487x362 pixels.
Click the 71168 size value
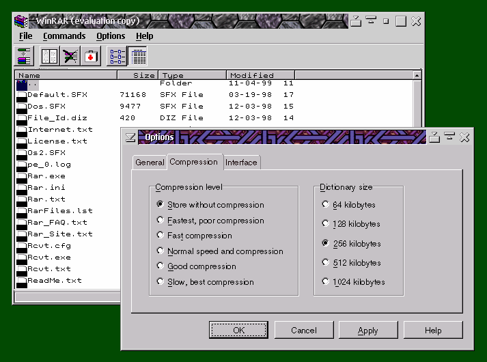[x=133, y=94]
